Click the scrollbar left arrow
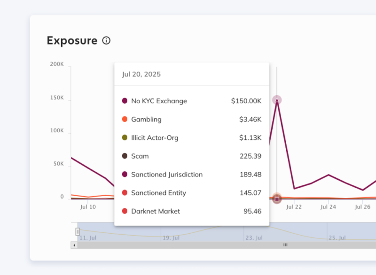 click(73, 244)
